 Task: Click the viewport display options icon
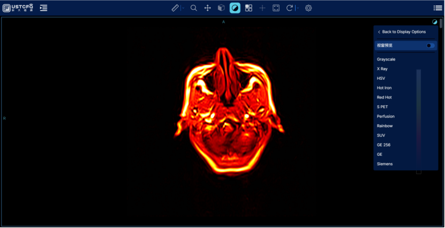pos(435,21)
